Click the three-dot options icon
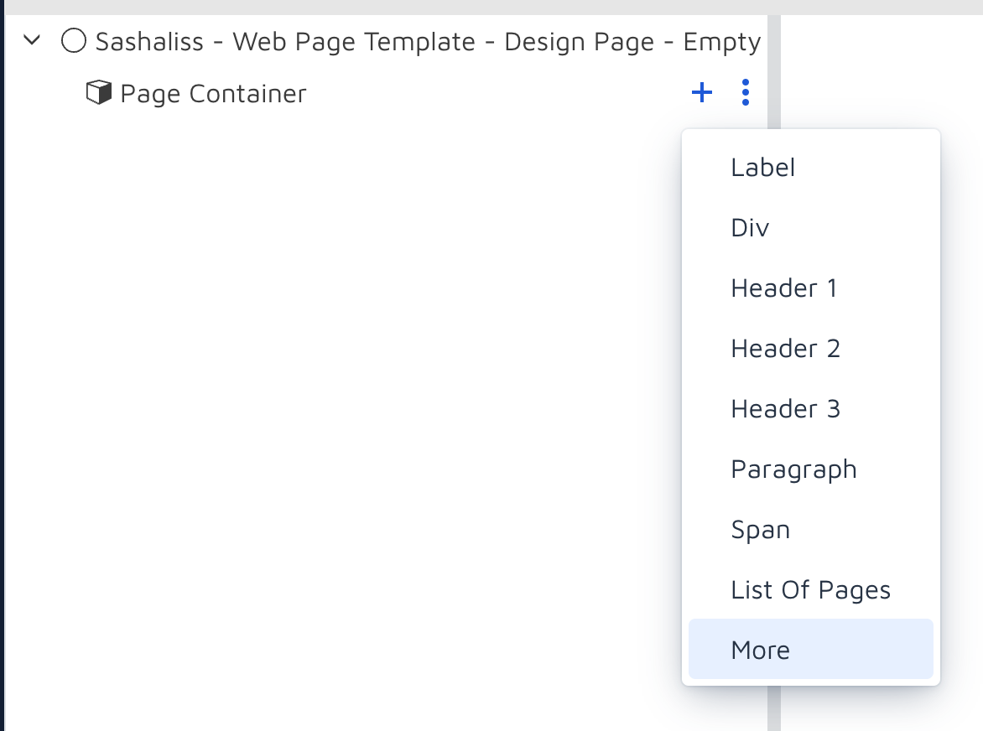 tap(745, 92)
